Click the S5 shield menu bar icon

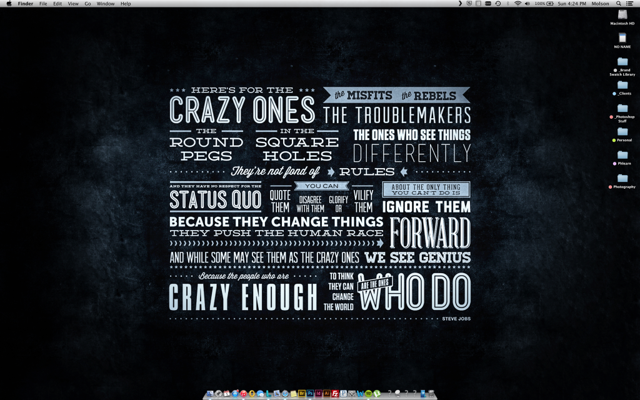coord(469,4)
